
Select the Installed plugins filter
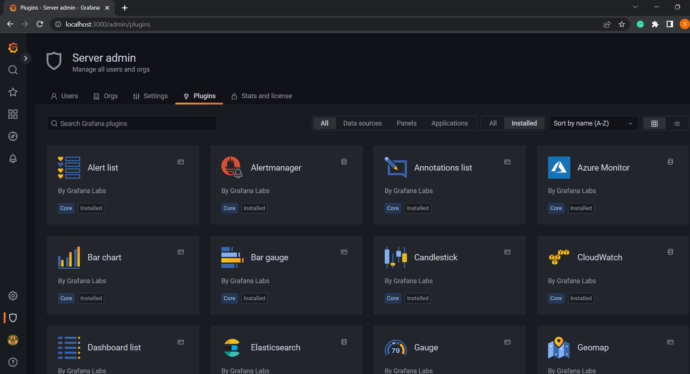click(524, 123)
